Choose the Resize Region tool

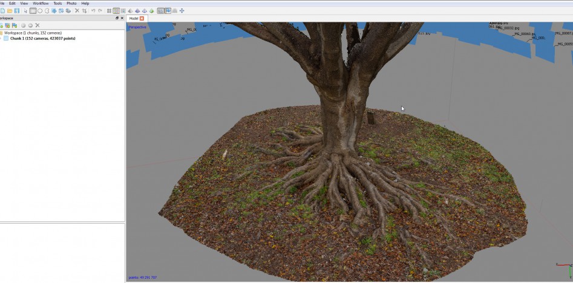tap(61, 11)
